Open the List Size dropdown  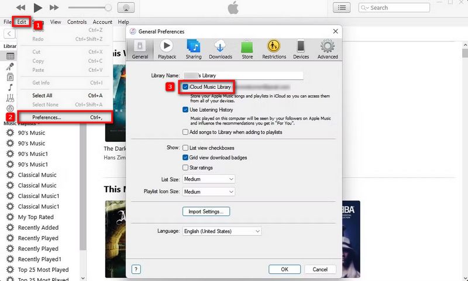tap(209, 179)
